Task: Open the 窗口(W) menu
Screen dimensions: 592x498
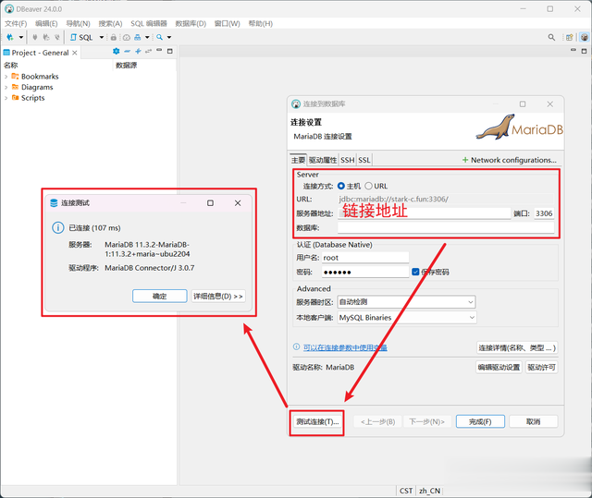Action: pyautogui.click(x=228, y=23)
